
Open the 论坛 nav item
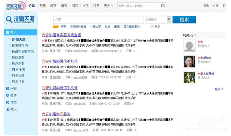(32, 6)
